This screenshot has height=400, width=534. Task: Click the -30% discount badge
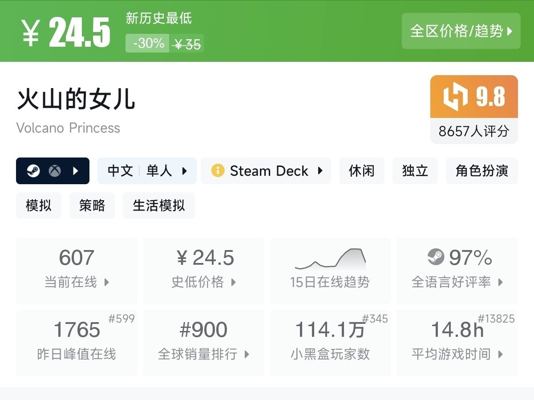pyautogui.click(x=147, y=43)
